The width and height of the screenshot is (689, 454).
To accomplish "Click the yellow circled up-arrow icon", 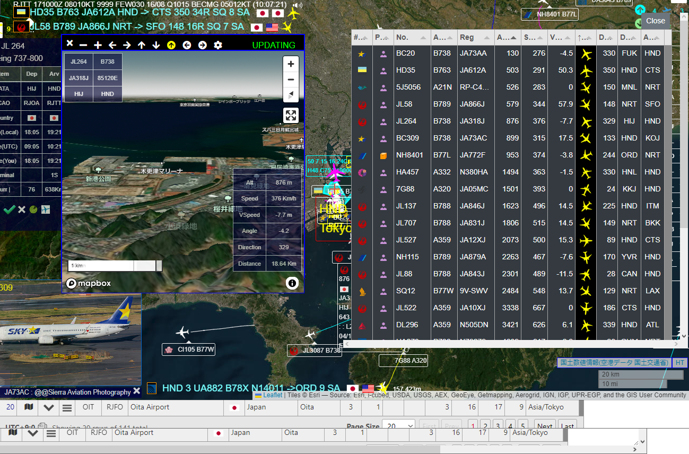I will click(171, 45).
